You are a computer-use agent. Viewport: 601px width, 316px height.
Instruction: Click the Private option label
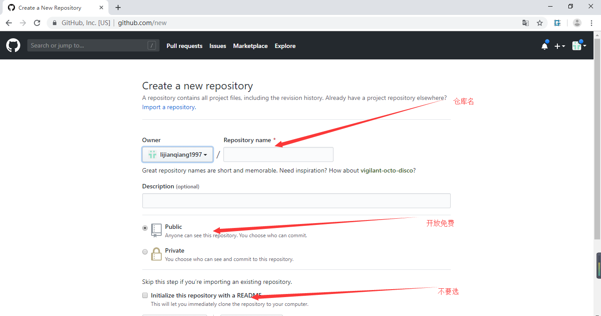click(175, 250)
